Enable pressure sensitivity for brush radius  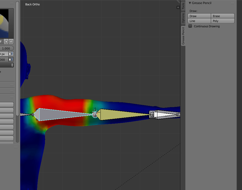pyautogui.click(x=11, y=54)
